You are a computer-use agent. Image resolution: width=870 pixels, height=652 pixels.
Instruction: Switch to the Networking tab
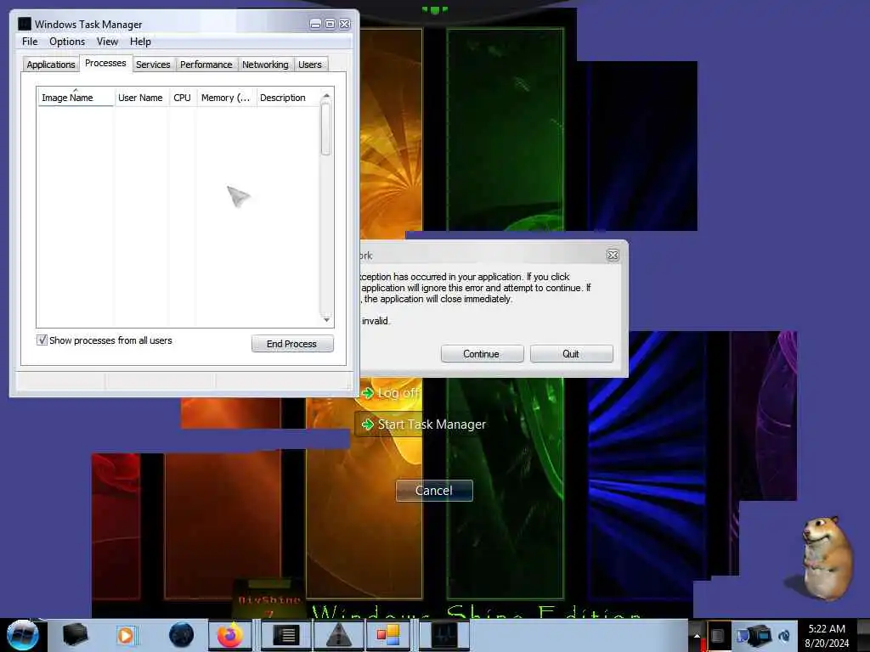coord(265,65)
